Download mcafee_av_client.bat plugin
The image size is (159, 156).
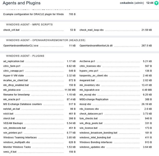16,80
